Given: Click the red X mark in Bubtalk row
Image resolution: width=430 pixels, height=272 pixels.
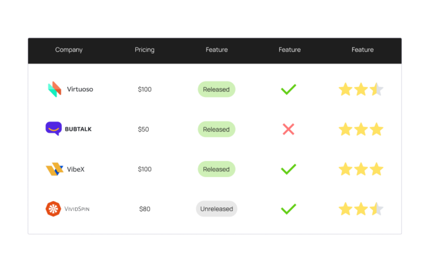Looking at the screenshot, I should [x=288, y=129].
